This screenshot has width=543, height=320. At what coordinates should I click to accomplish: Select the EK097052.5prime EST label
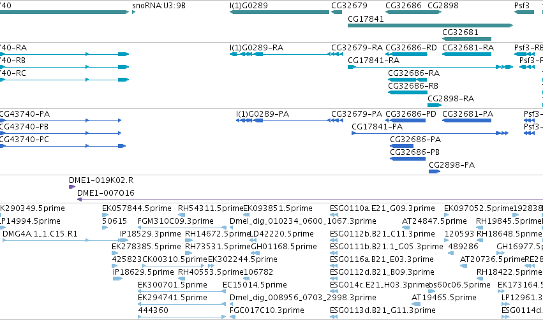(x=479, y=208)
